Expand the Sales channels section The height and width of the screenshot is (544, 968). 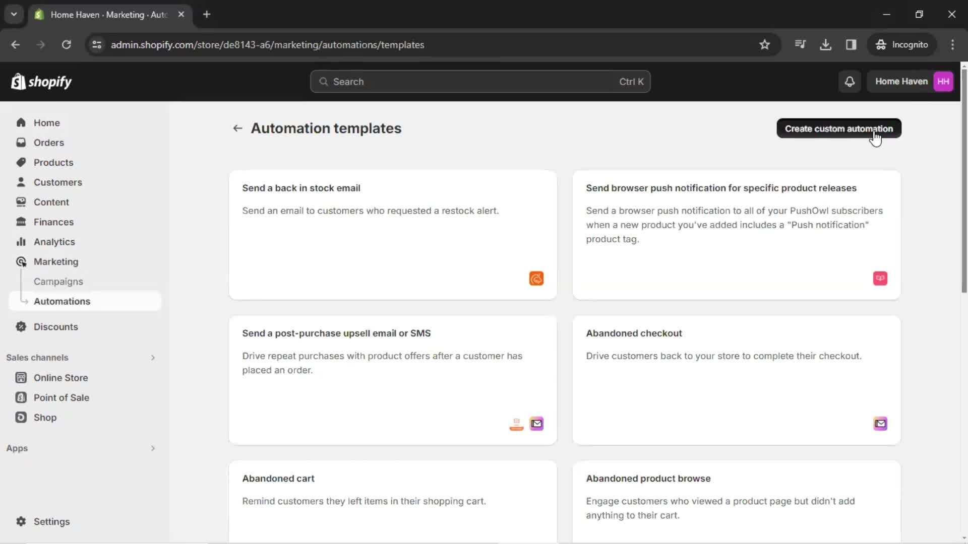pyautogui.click(x=152, y=357)
